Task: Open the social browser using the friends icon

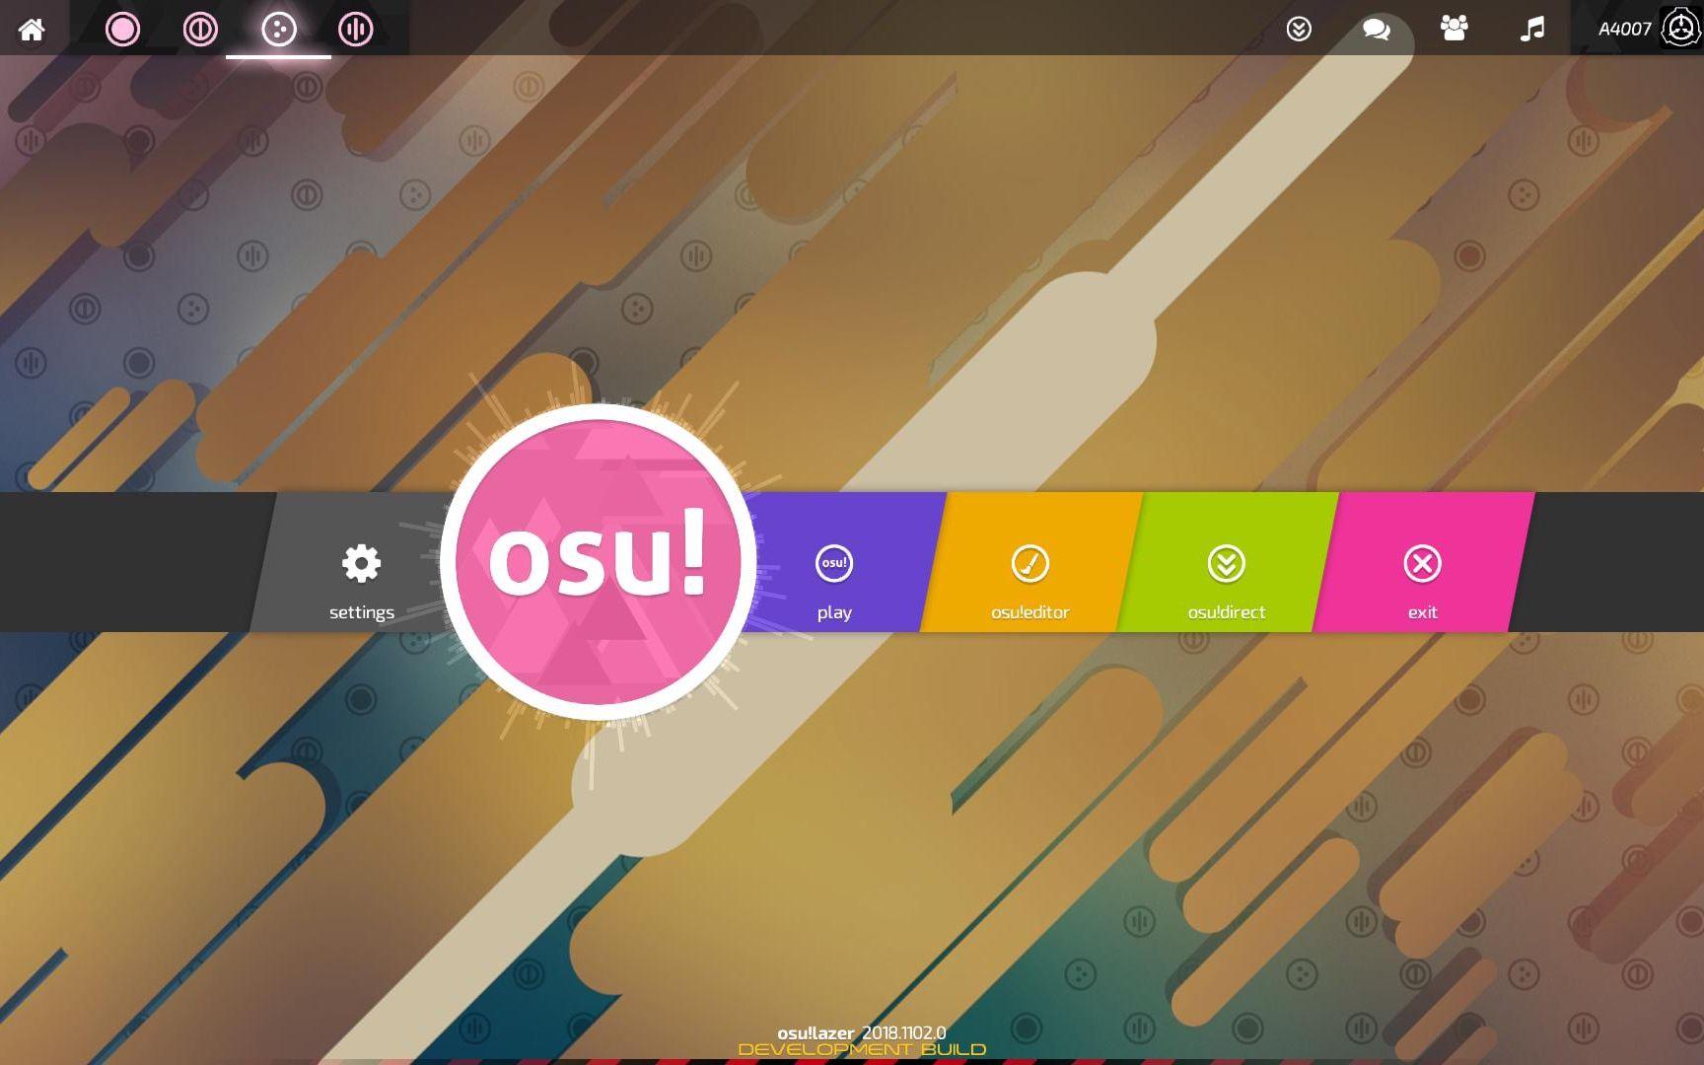Action: tap(1453, 30)
